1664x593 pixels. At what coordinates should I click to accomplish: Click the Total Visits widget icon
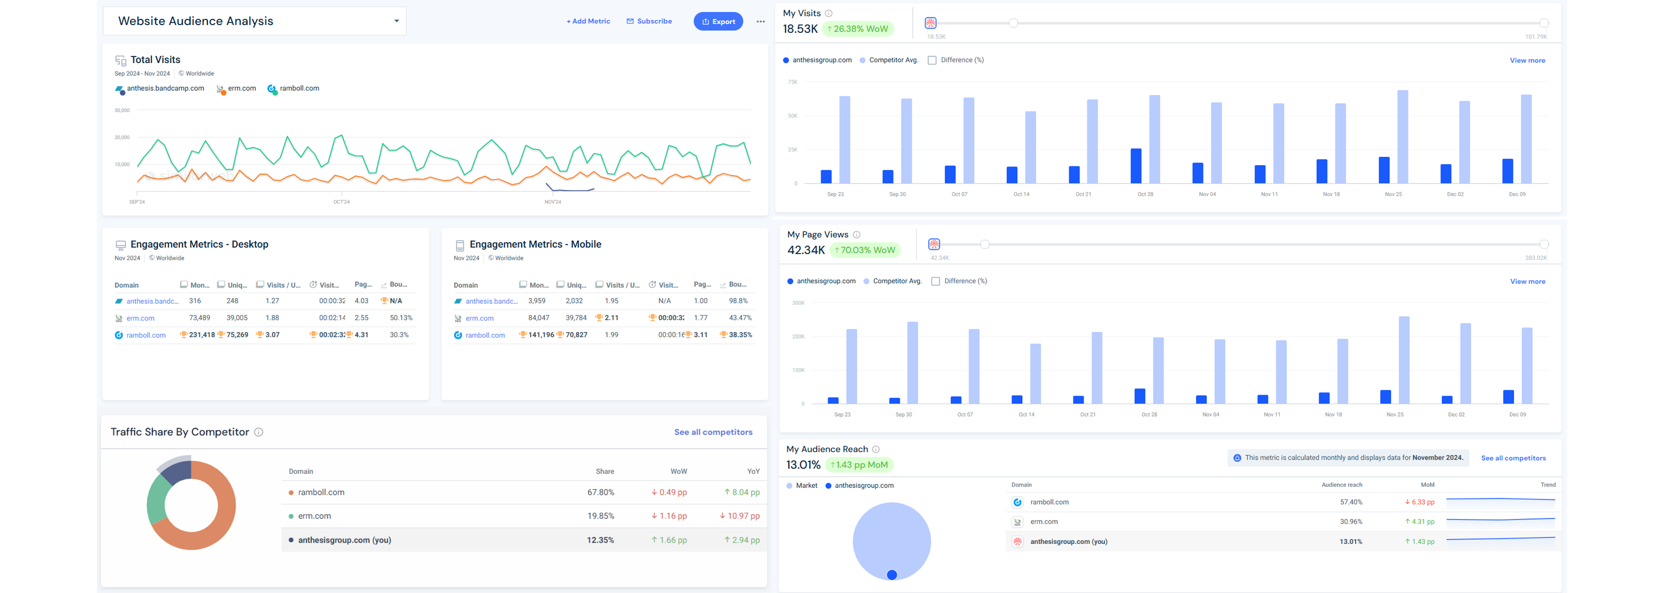point(121,60)
